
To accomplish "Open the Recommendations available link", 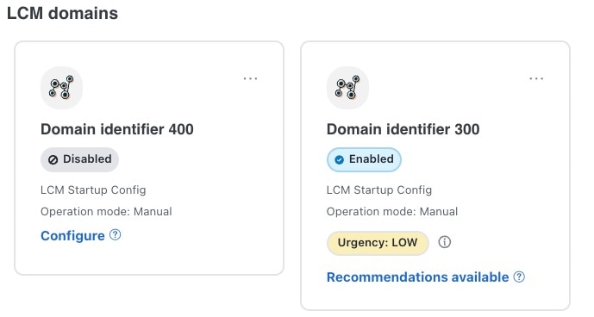I will [417, 277].
